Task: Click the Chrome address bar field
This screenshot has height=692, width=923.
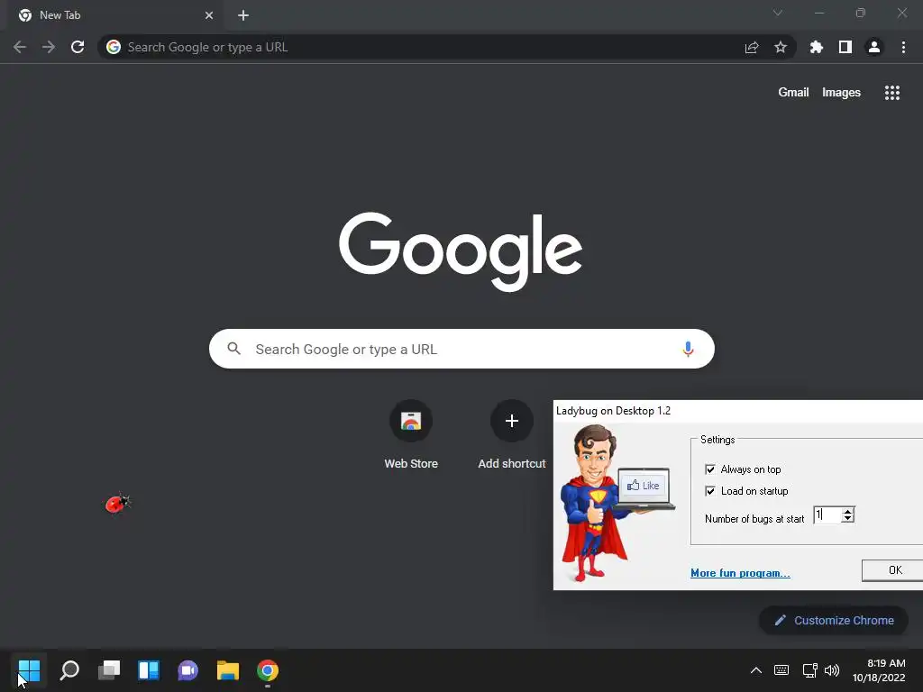Action: click(446, 47)
